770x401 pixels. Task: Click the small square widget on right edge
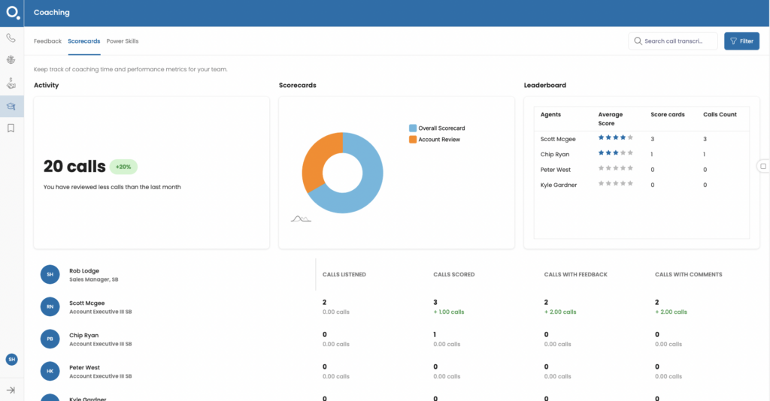(x=762, y=166)
